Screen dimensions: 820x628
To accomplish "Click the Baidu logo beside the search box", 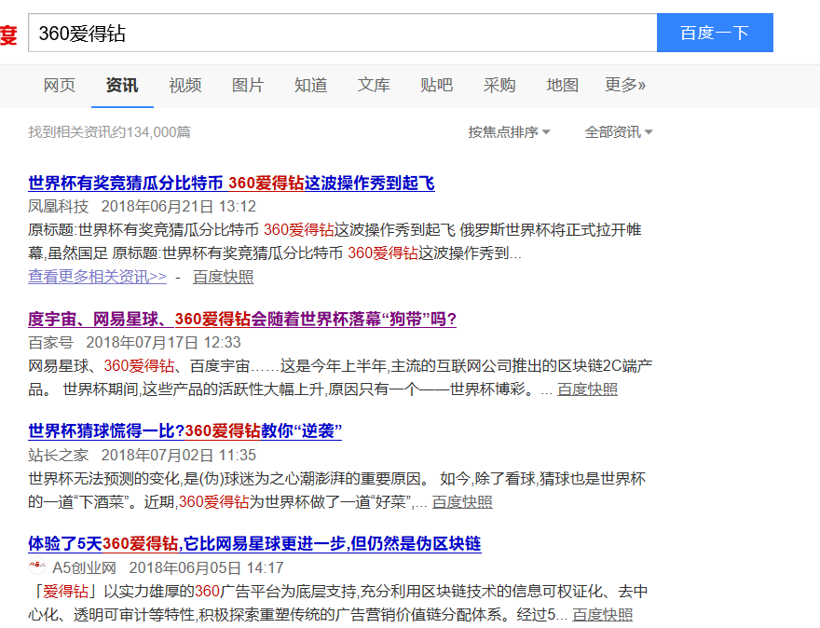I will coord(8,34).
